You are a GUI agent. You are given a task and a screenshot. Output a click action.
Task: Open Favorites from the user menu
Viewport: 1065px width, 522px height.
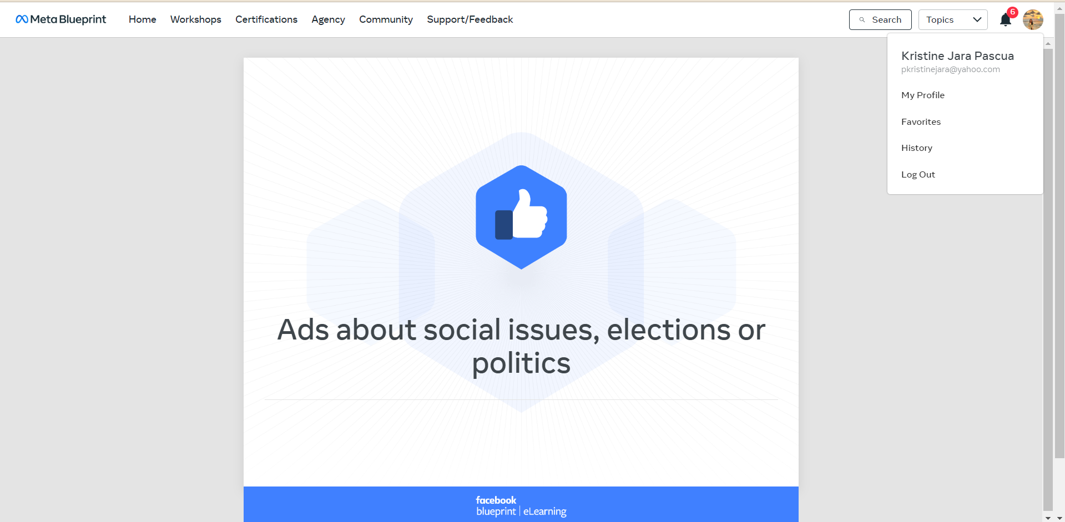921,122
